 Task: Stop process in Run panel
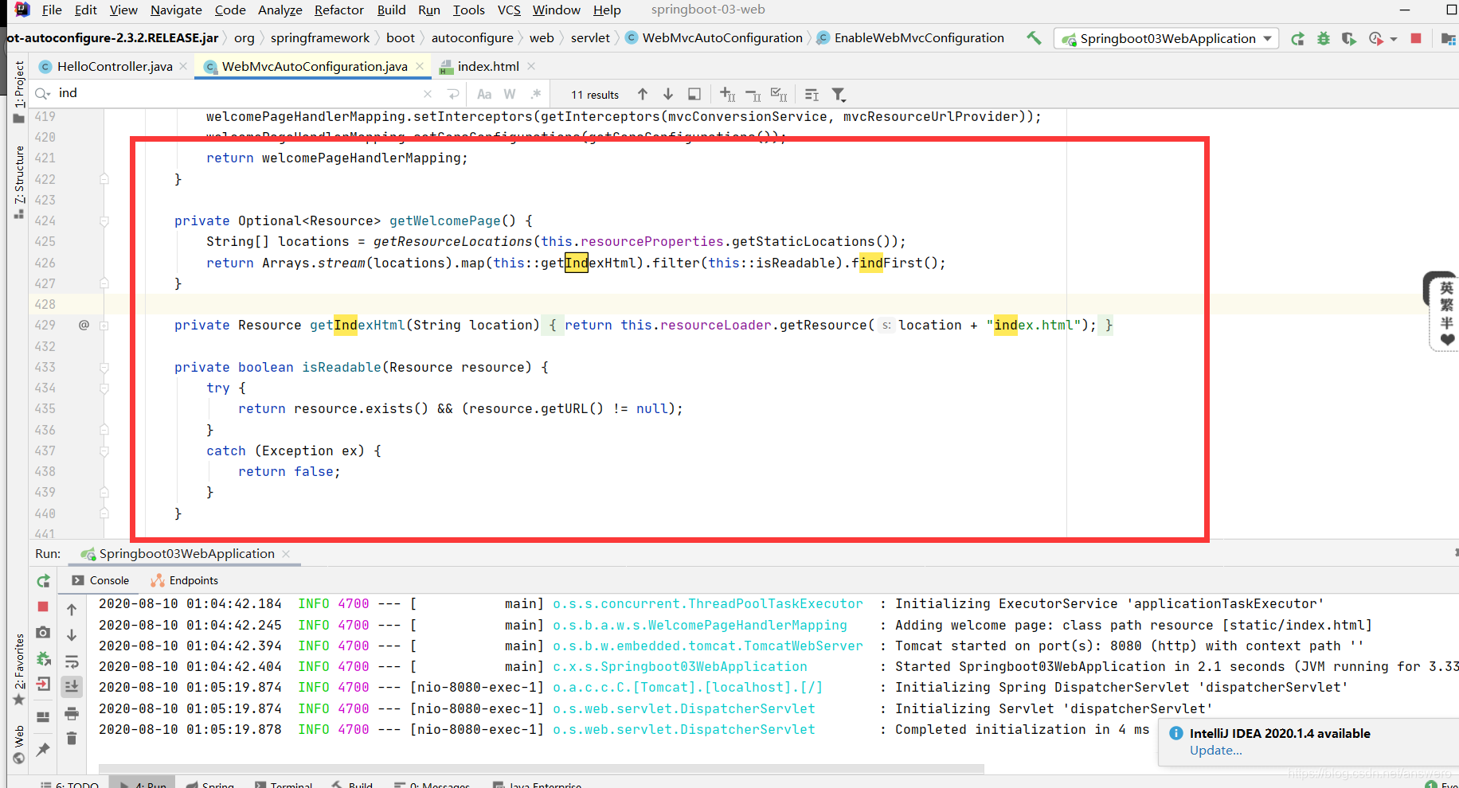click(x=43, y=607)
